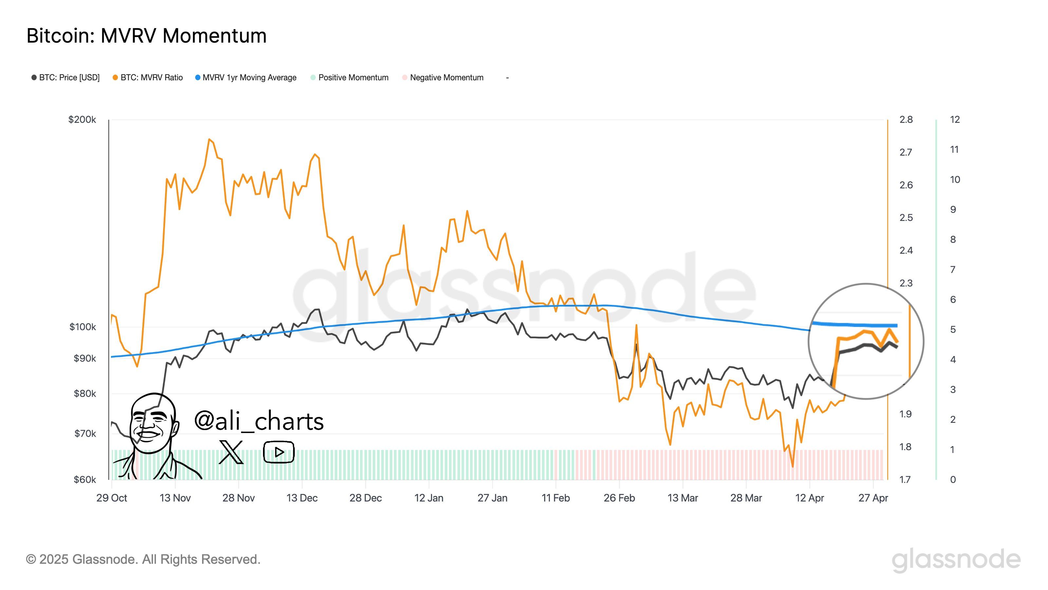Toggle the Negative Momentum legend entry
Screen dimensions: 1048x590
[446, 77]
